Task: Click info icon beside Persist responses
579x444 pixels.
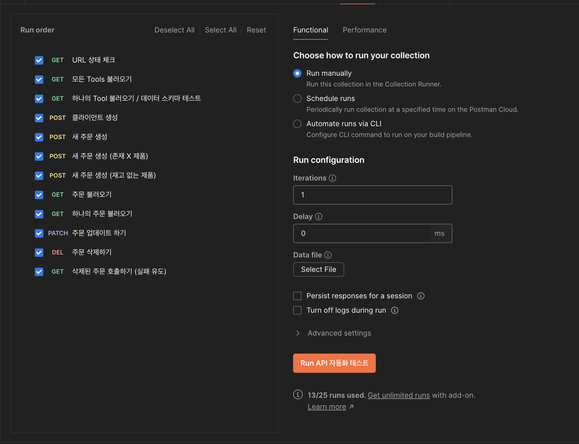Action: coord(421,296)
